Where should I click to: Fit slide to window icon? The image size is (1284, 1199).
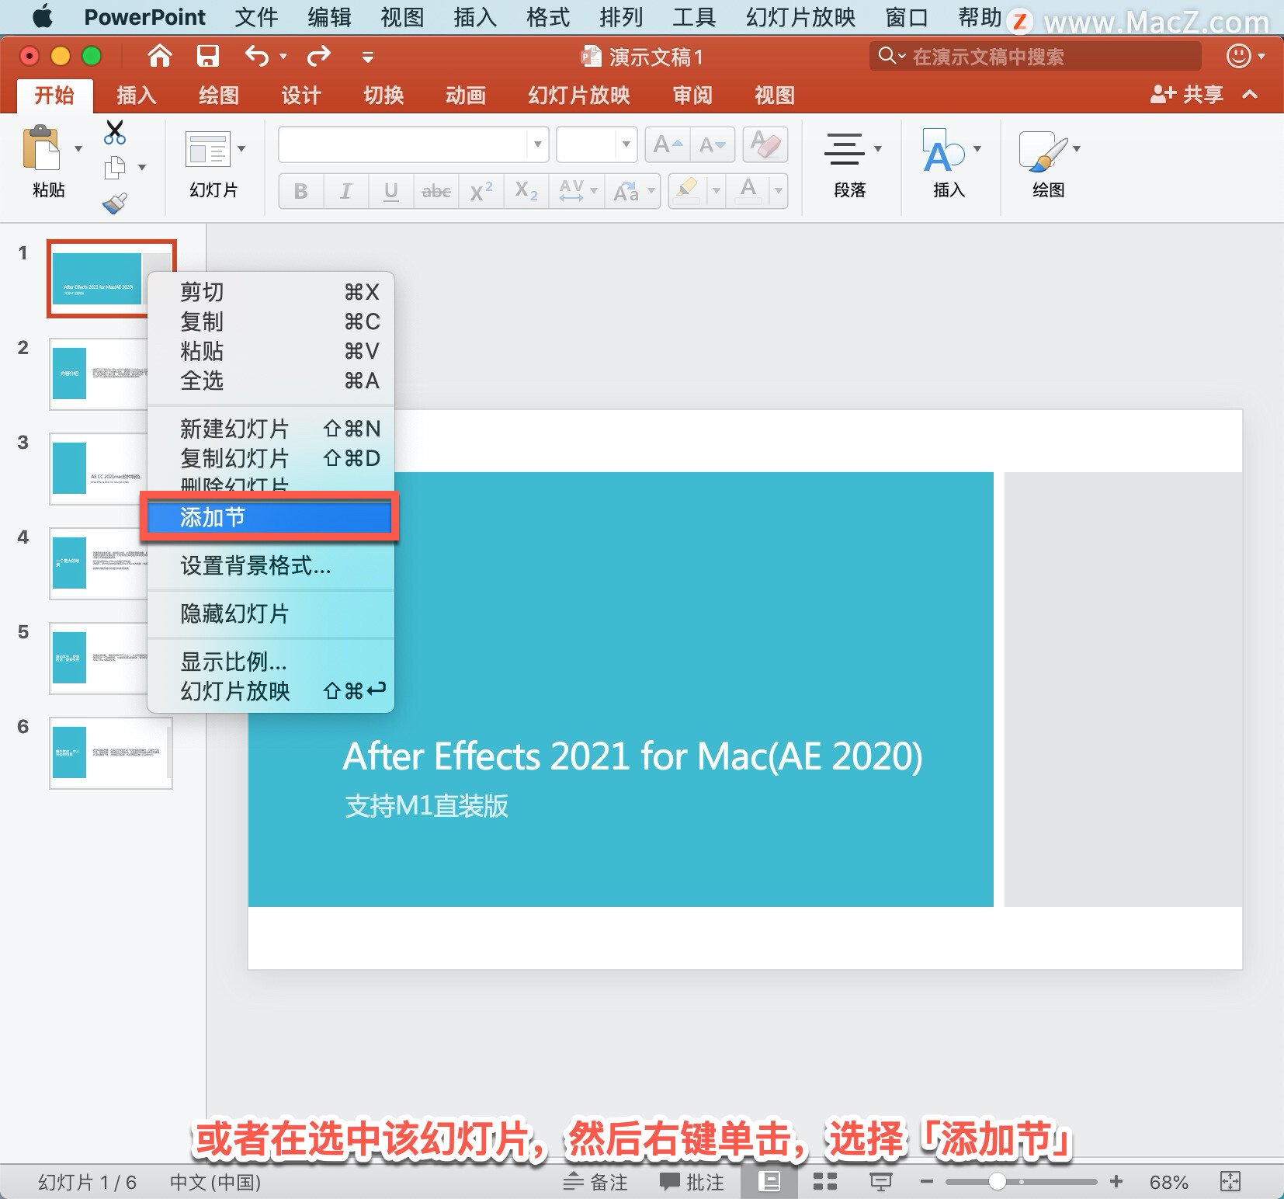coord(1230,1182)
